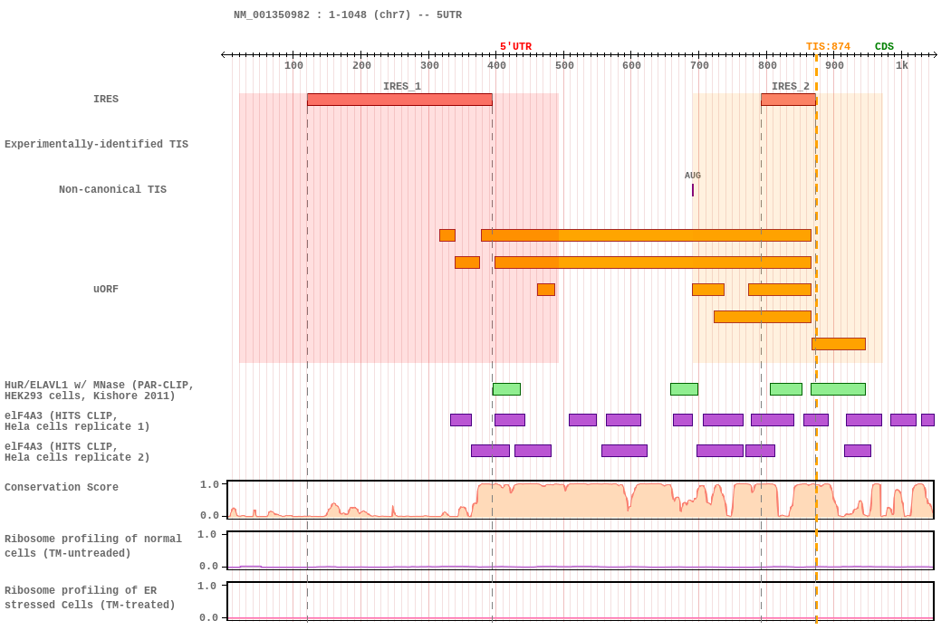Select the Experimentally-identified TIS label
Viewport: 951px width, 630px height.
pos(96,144)
